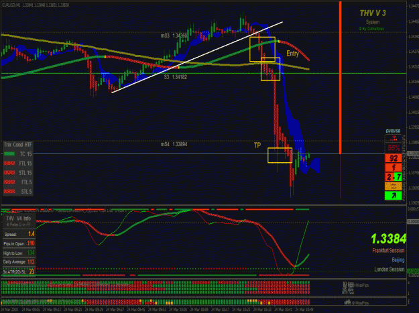Click the 24 Mar 09:29 time axis label
419x313 pixels.
pyautogui.click(x=94, y=310)
